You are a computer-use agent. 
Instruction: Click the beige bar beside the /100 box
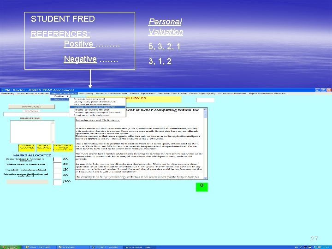(28, 182)
